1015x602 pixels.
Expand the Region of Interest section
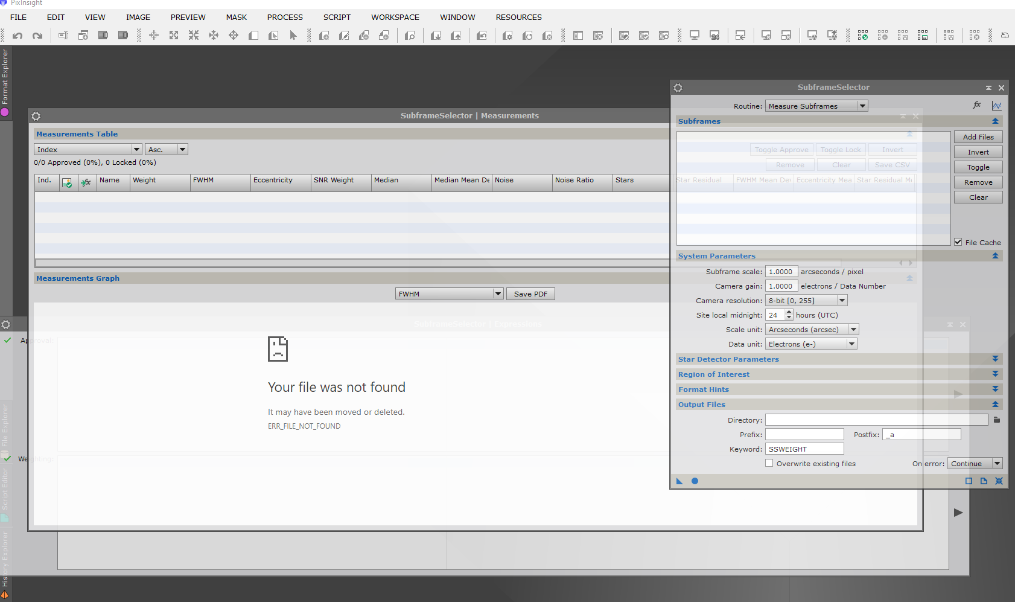coord(995,374)
